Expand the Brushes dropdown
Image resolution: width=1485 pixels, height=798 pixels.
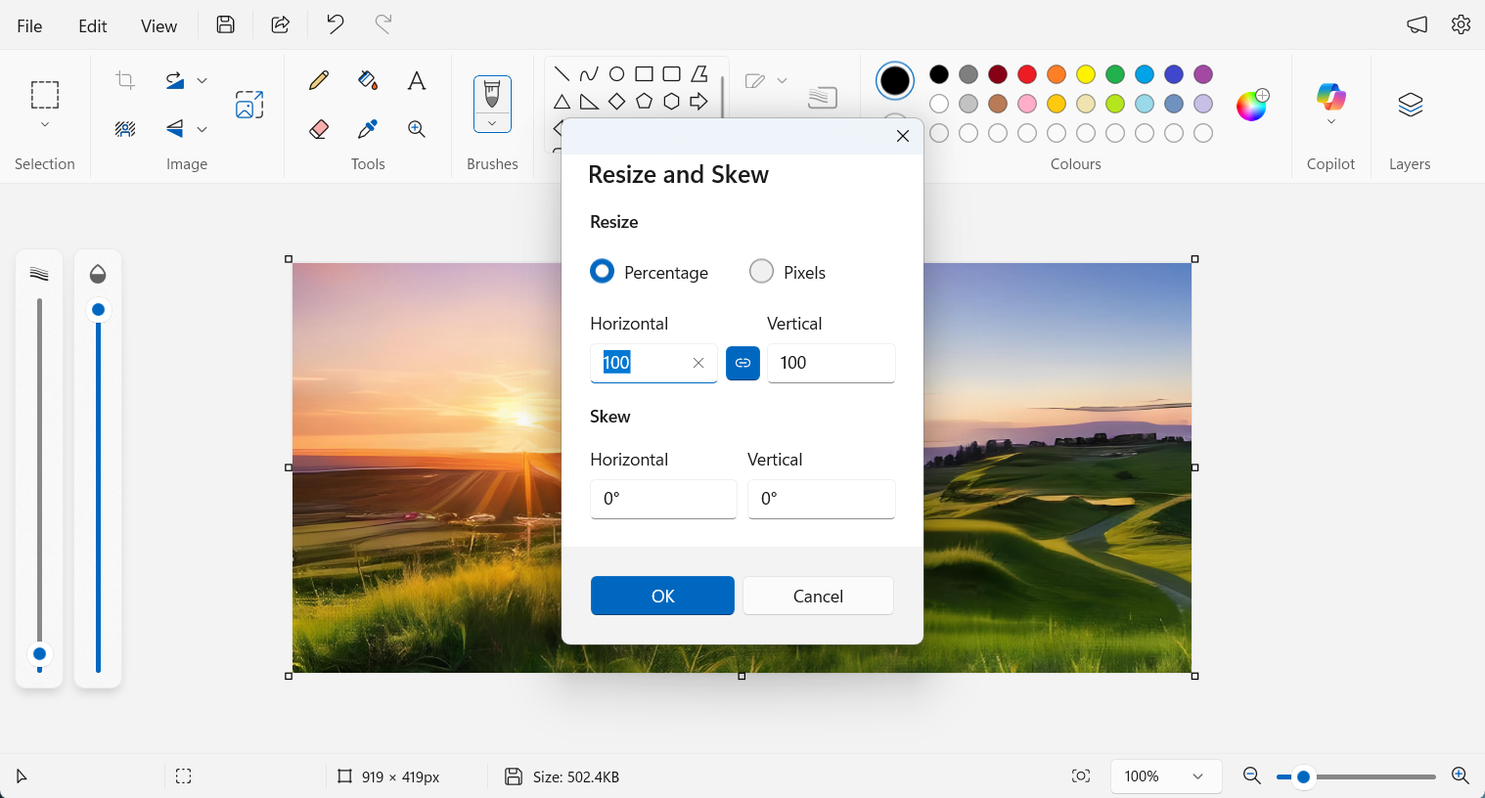tap(492, 123)
